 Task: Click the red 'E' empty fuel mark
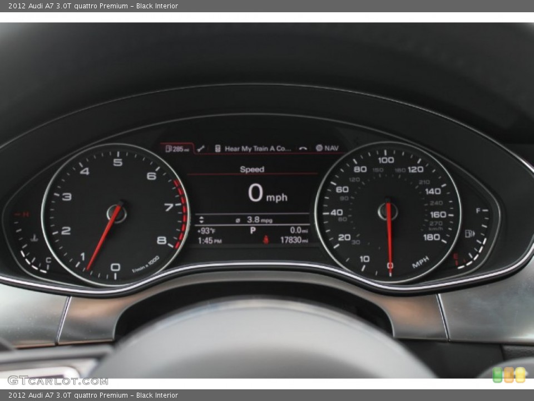pyautogui.click(x=456, y=256)
